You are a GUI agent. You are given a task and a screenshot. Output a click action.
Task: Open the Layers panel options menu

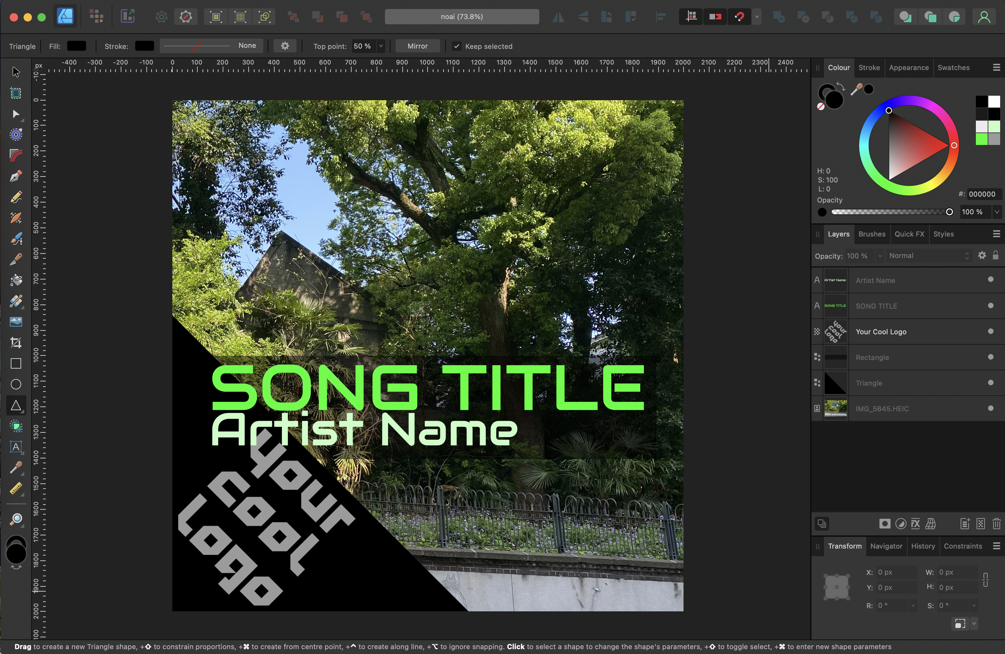pos(997,234)
